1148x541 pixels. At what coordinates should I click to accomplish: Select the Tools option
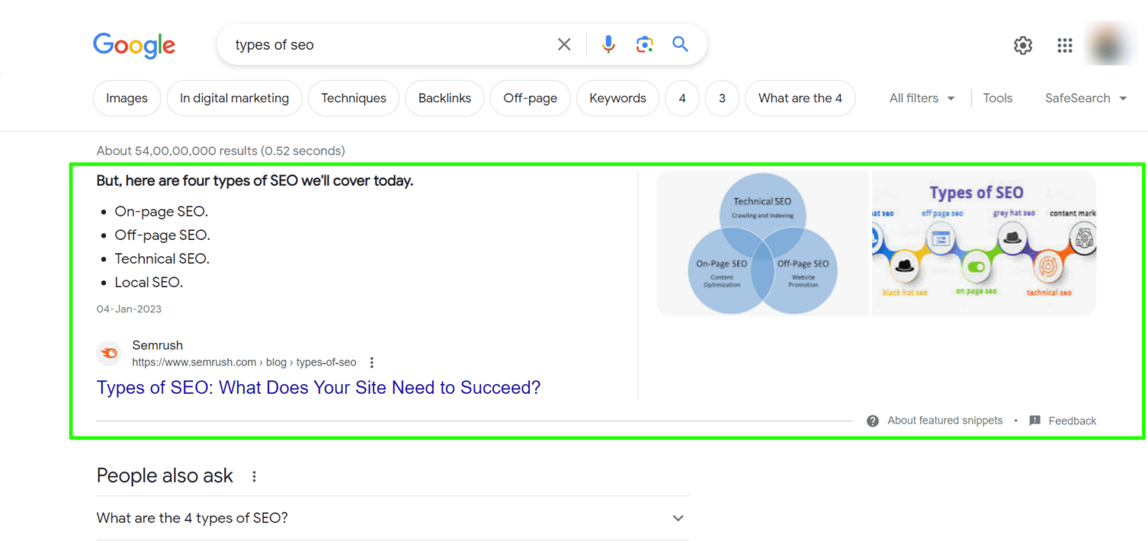coord(998,98)
